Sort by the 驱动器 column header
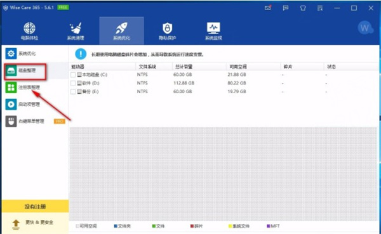The width and height of the screenshot is (381, 234). [102, 67]
